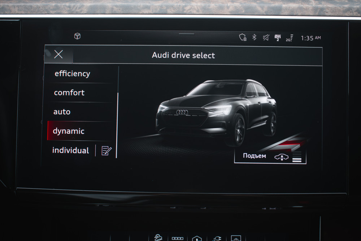
Task: Tap the Audi e-tron car image
Action: [217, 112]
